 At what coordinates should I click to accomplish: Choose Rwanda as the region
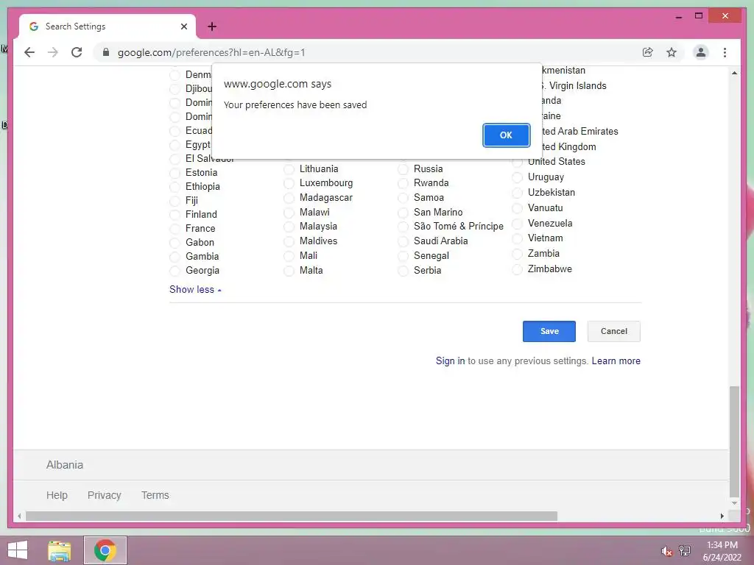point(403,183)
